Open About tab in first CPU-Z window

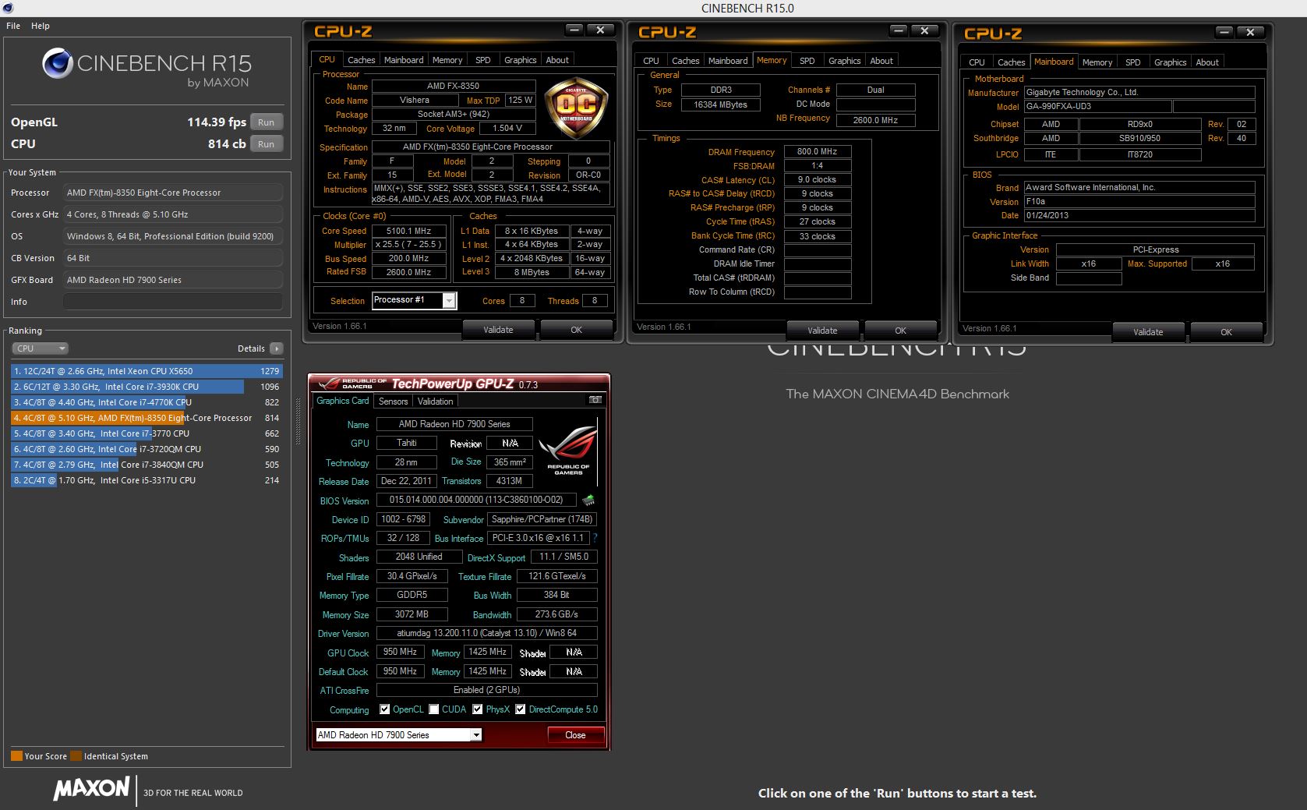pos(557,60)
